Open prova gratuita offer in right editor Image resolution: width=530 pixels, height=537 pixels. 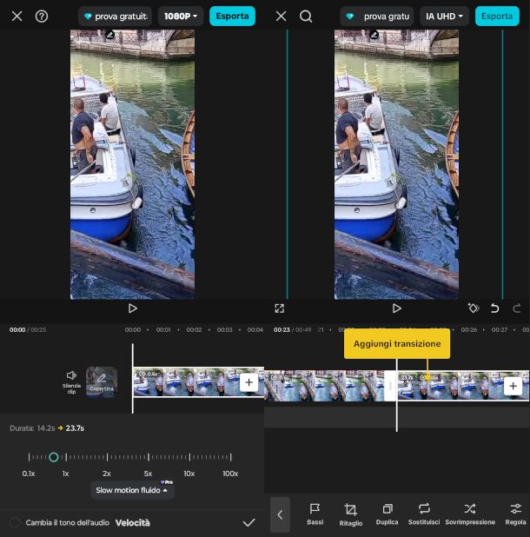point(377,17)
